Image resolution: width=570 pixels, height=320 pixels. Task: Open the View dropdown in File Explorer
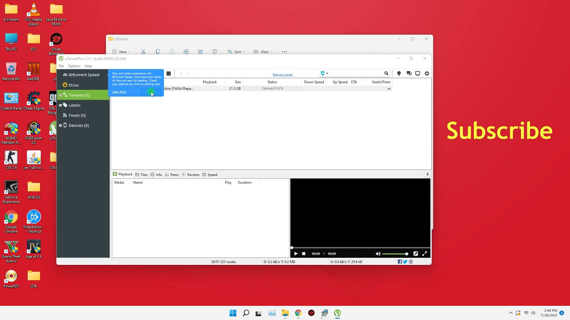pyautogui.click(x=263, y=52)
